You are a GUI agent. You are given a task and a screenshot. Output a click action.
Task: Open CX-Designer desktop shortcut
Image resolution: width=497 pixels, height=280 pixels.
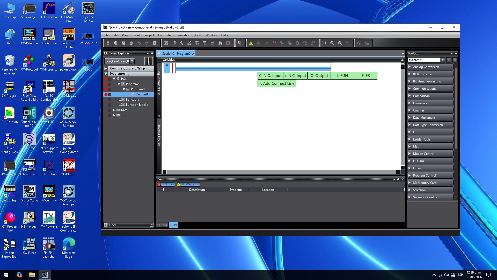click(29, 37)
